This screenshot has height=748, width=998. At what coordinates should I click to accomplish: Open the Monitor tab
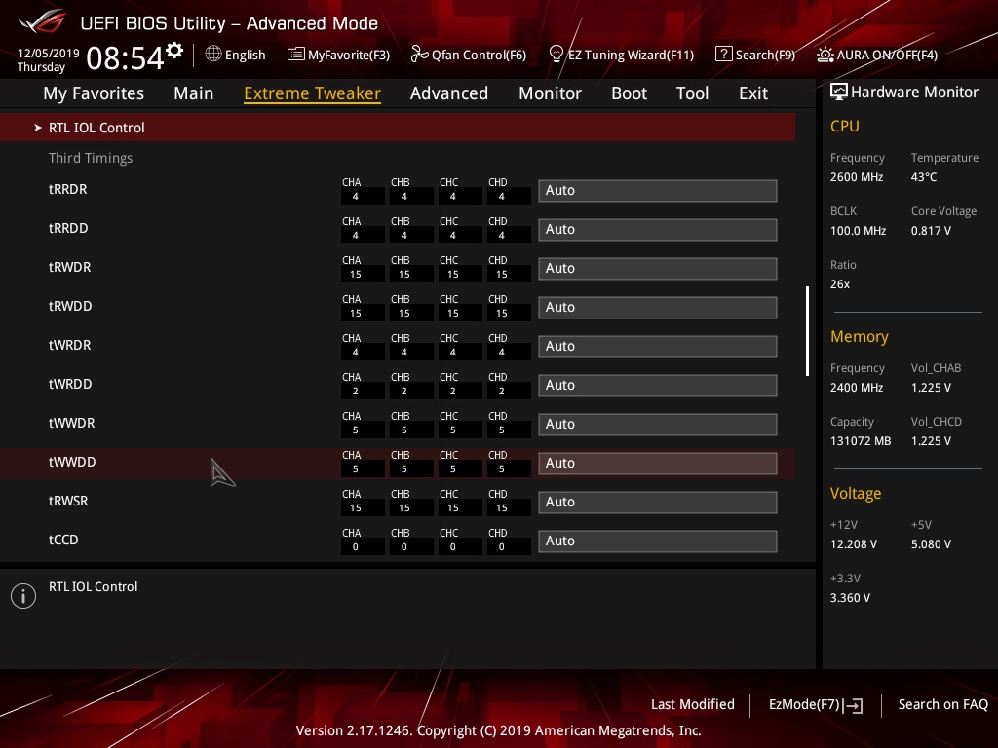(x=550, y=93)
